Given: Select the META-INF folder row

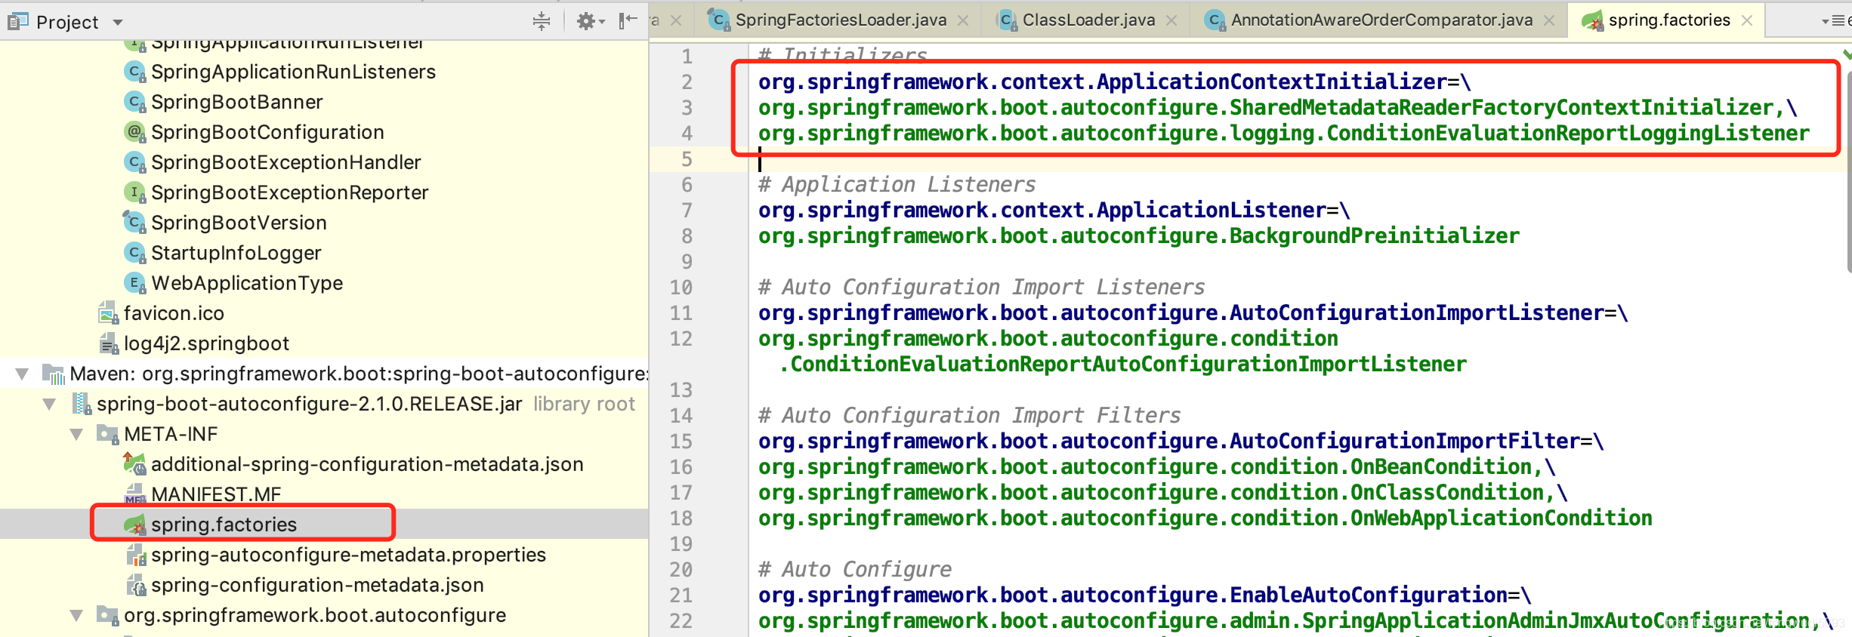Looking at the screenshot, I should coord(324,434).
